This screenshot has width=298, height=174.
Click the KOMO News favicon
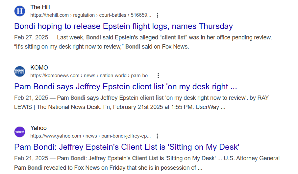(x=20, y=72)
